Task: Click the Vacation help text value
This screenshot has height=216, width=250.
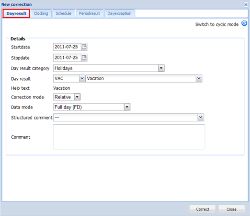Action: (62, 88)
